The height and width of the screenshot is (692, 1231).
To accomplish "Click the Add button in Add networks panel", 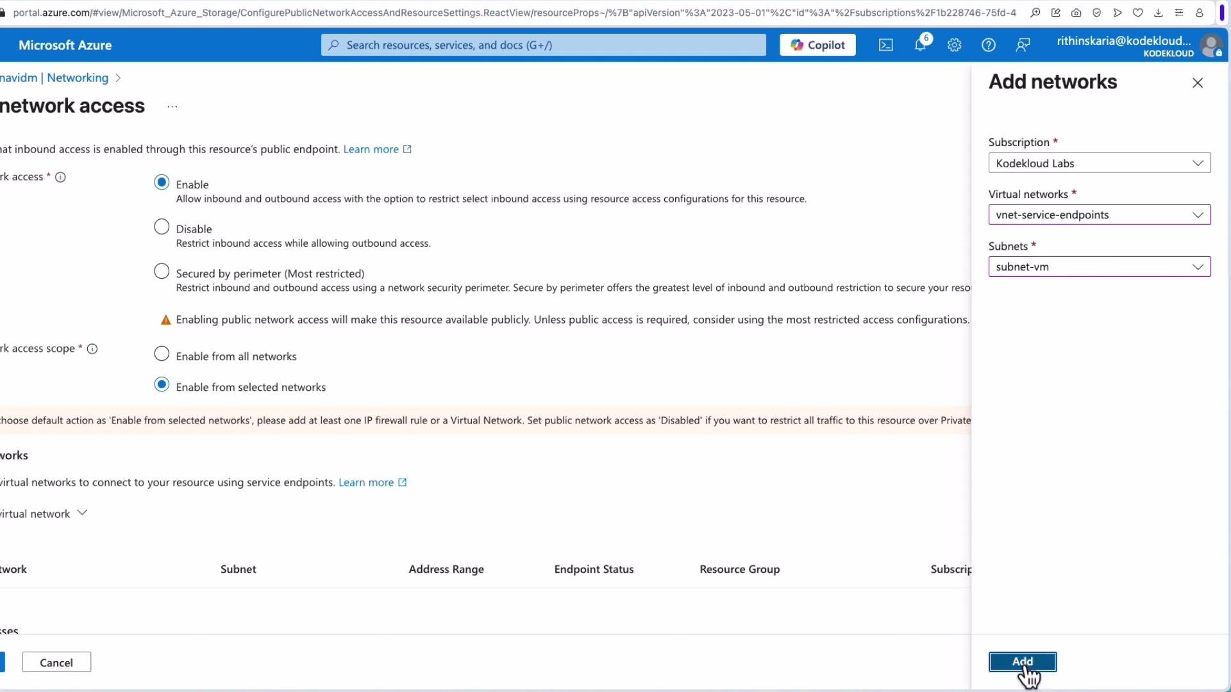I will pyautogui.click(x=1023, y=662).
